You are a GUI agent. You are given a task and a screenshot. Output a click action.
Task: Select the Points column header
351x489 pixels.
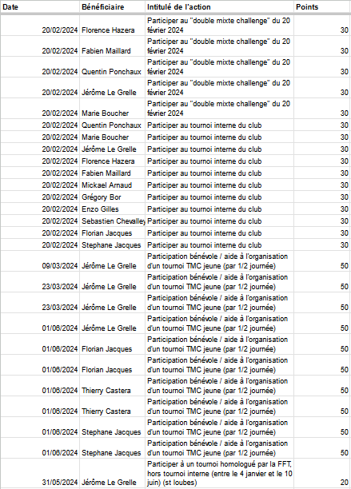[322, 6]
